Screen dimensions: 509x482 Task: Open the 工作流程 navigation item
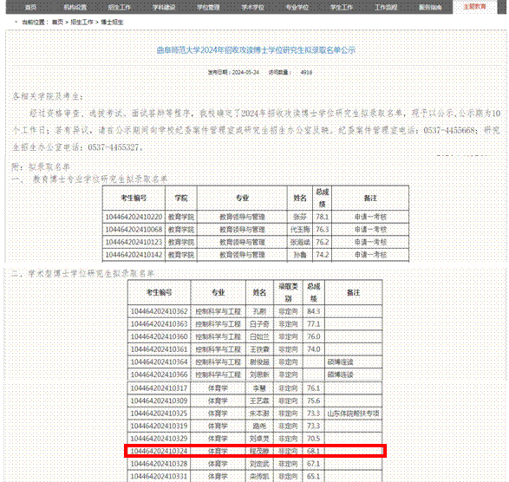pyautogui.click(x=386, y=7)
